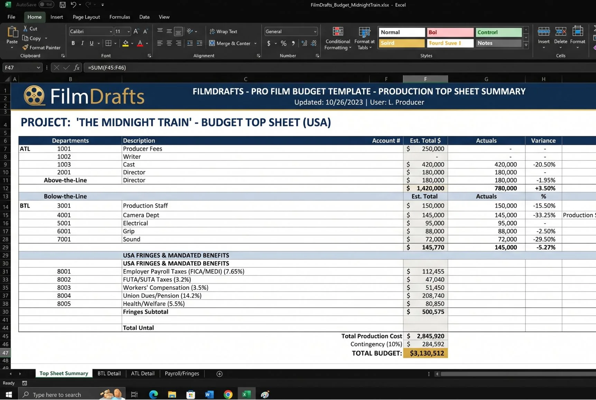Toggle align right
This screenshot has height=400, width=596.
[178, 43]
